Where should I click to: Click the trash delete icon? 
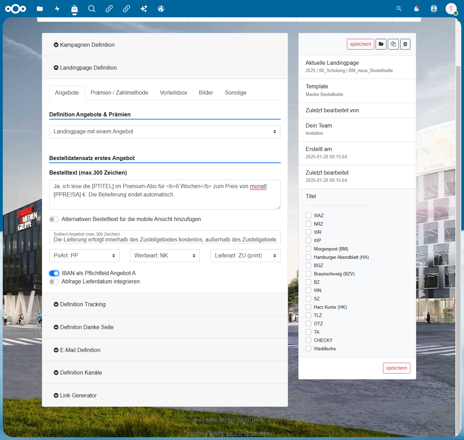pos(405,44)
